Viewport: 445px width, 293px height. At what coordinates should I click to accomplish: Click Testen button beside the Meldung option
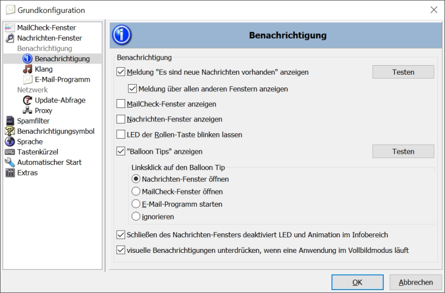click(403, 72)
